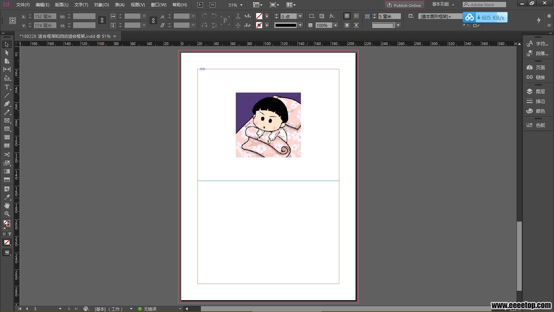Toggle formatting affects container
Image resolution: width=554 pixels, height=312 pixels.
(4, 234)
